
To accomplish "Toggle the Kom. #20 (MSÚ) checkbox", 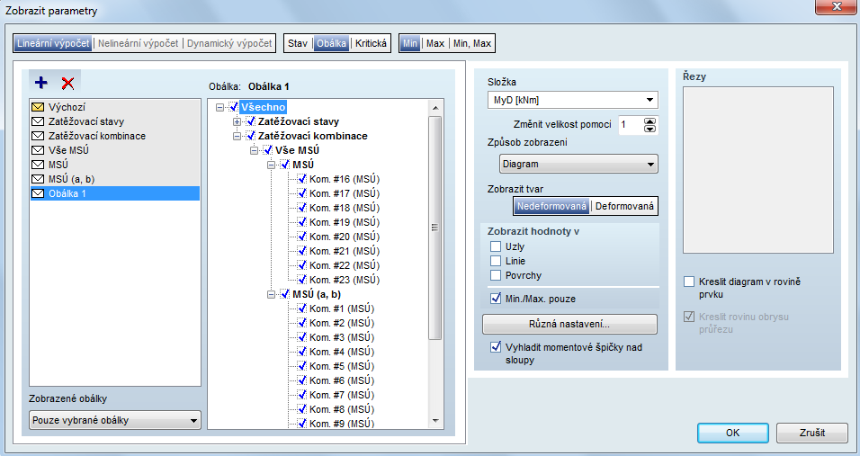I will coord(301,237).
